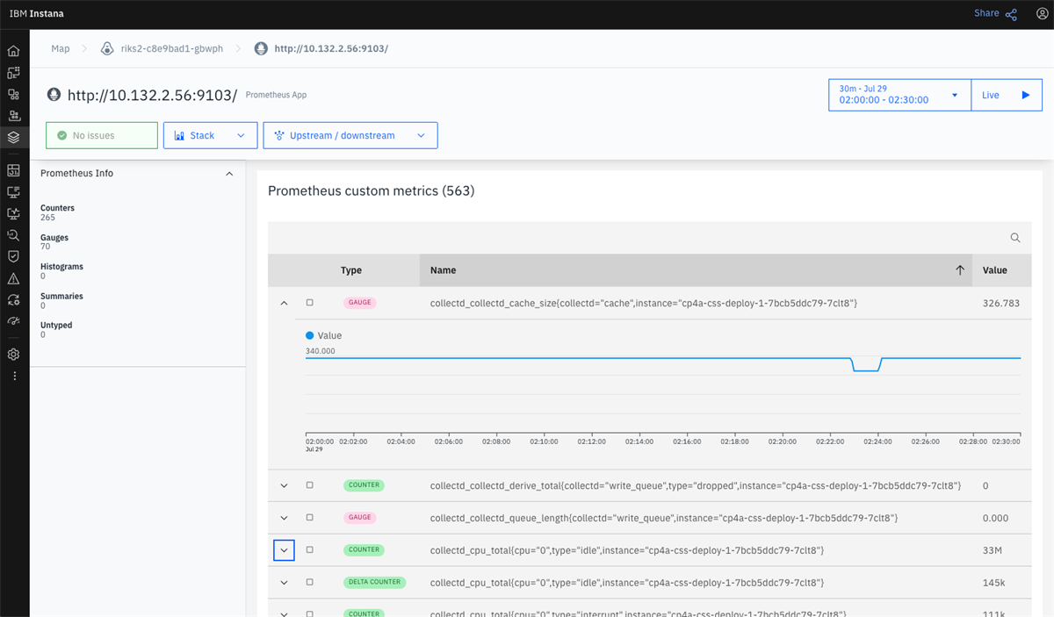Open the monitor-with-chart sidebar icon
Image resolution: width=1054 pixels, height=617 pixels.
(x=13, y=213)
